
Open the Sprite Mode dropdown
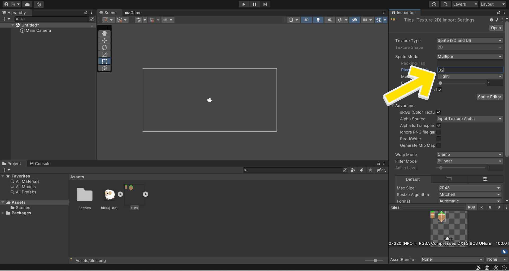point(469,56)
